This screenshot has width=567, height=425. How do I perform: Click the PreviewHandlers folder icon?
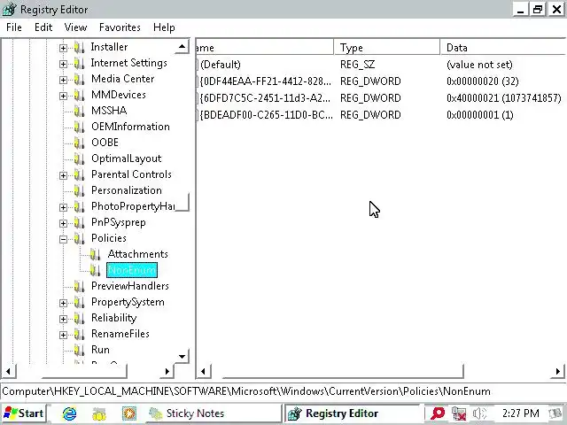tap(79, 286)
